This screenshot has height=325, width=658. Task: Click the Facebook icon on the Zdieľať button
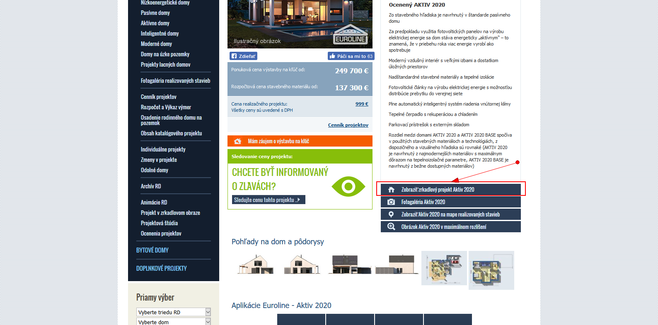click(x=234, y=56)
